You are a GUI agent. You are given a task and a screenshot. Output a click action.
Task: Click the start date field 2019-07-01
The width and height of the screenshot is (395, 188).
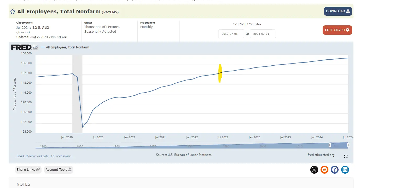pos(231,34)
